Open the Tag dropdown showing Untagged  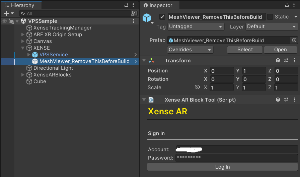[x=196, y=26]
